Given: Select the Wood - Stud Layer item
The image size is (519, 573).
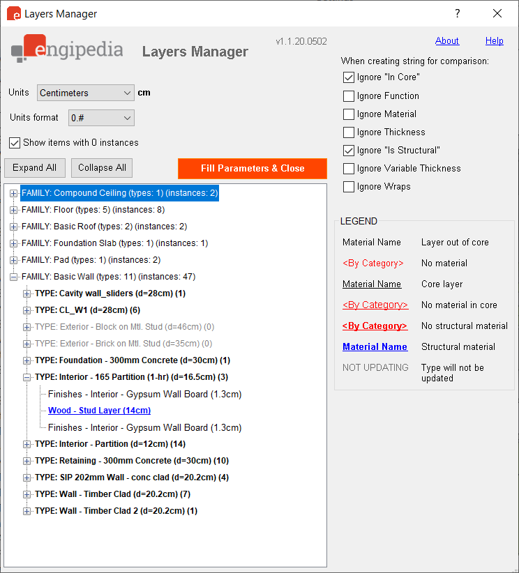Looking at the screenshot, I should click(x=99, y=411).
